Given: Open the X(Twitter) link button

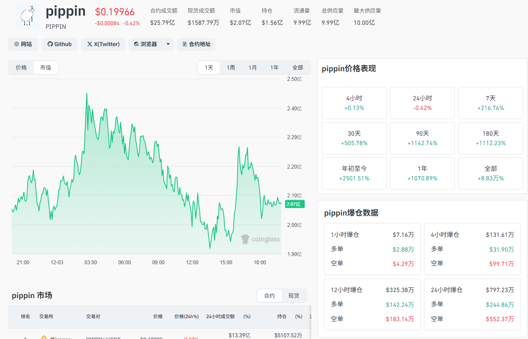Looking at the screenshot, I should [103, 44].
